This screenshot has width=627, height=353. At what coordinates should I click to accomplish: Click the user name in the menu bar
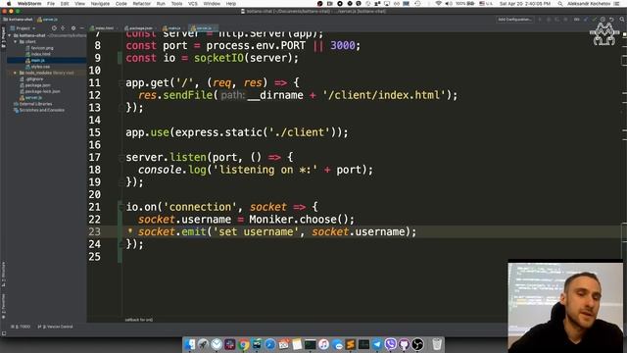[x=589, y=4]
